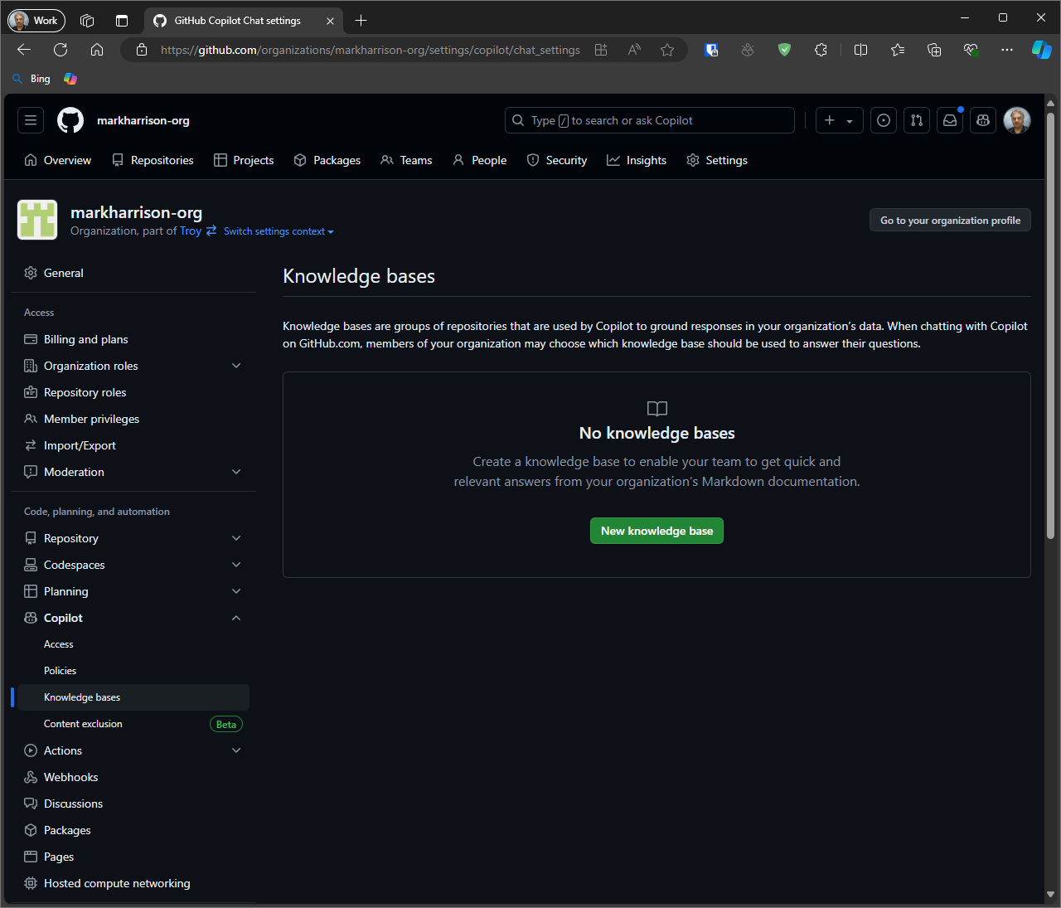Toggle the favorites star for this page
The image size is (1061, 908).
pyautogui.click(x=667, y=50)
